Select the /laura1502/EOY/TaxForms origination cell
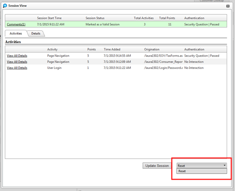Image resolution: width=235 pixels, height=191 pixels. click(163, 56)
